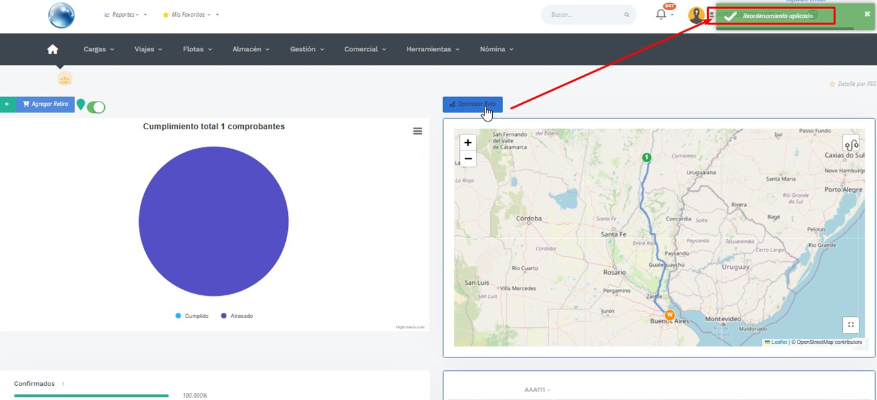Click the route icon on the map
The image size is (877, 400).
click(851, 143)
